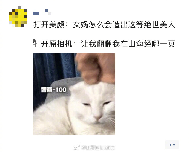189x152 pixels.
Task: Click the cat's pink nose
Action: [x=98, y=117]
